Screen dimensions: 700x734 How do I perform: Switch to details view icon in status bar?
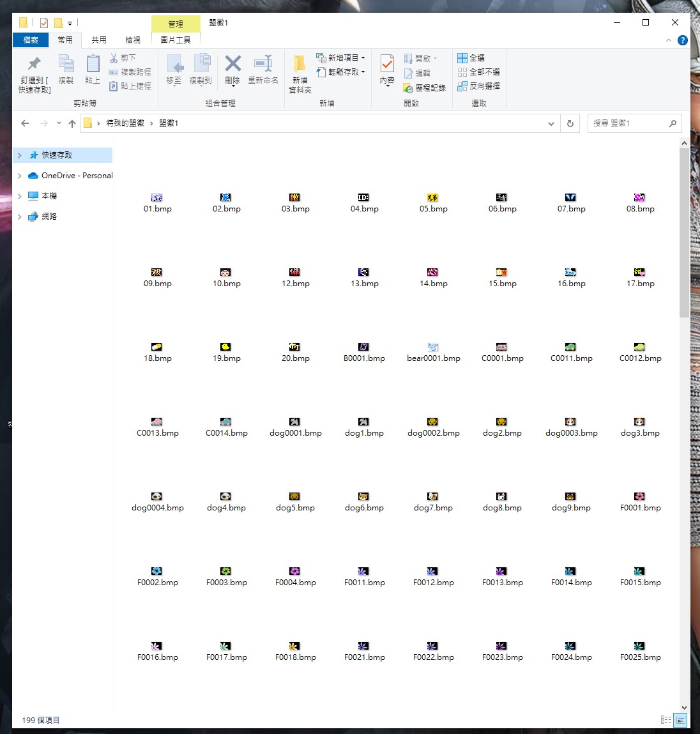click(x=666, y=720)
